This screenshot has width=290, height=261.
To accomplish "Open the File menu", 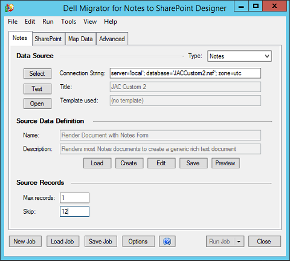I will (x=13, y=21).
